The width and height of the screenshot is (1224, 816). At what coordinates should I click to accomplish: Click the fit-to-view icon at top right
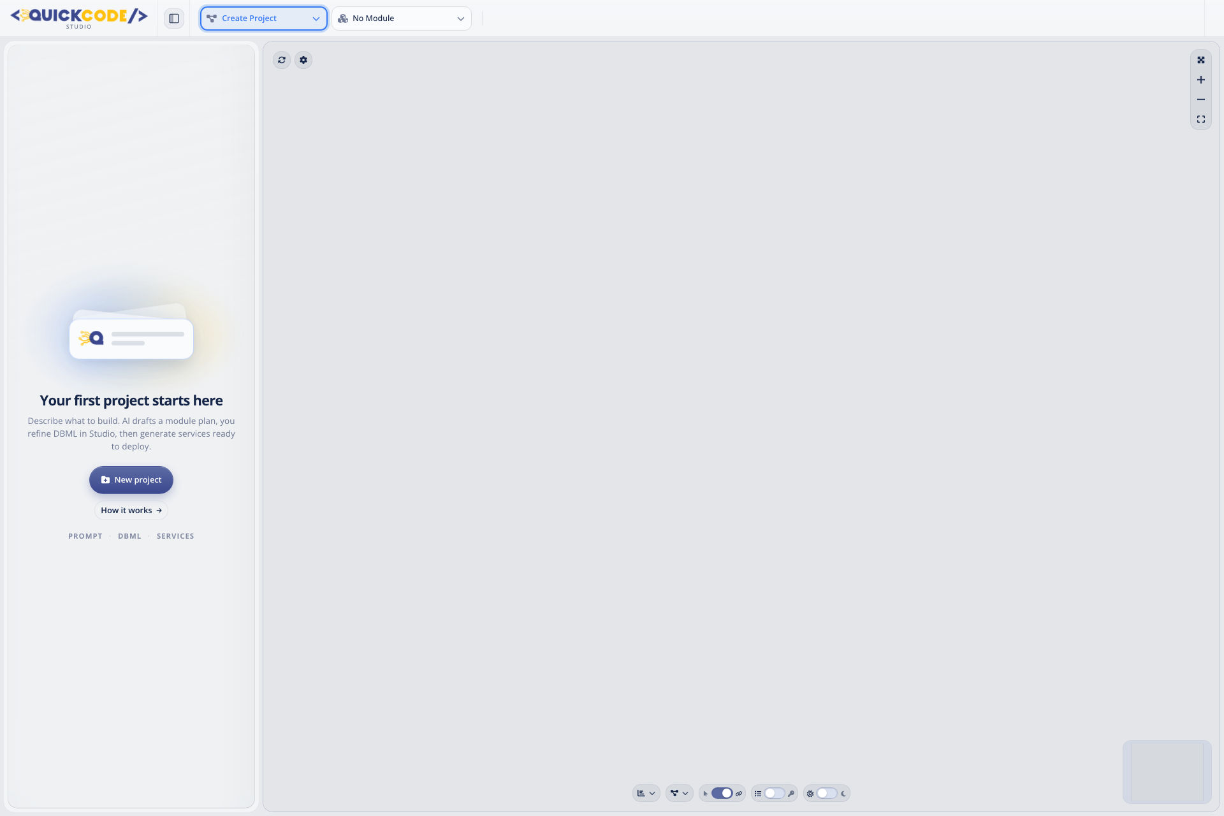coord(1201,60)
